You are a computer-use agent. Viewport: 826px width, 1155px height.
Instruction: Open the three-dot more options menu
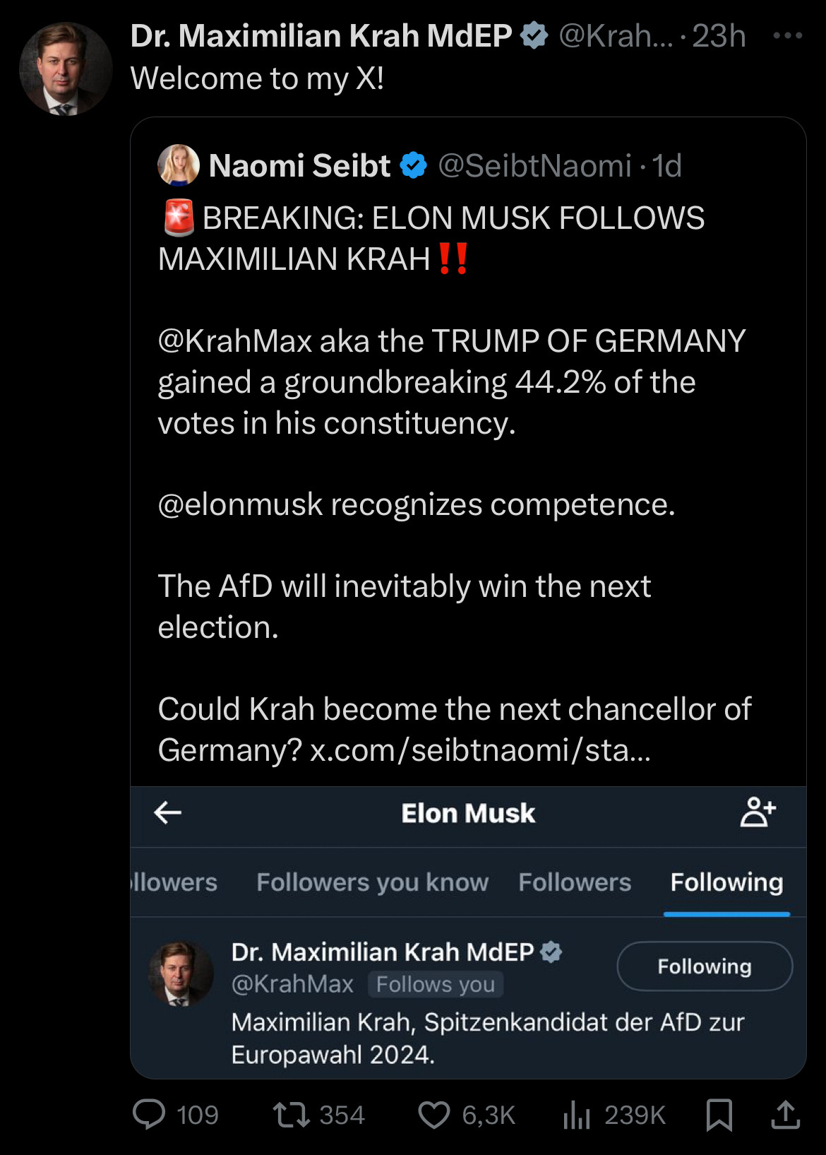[787, 35]
